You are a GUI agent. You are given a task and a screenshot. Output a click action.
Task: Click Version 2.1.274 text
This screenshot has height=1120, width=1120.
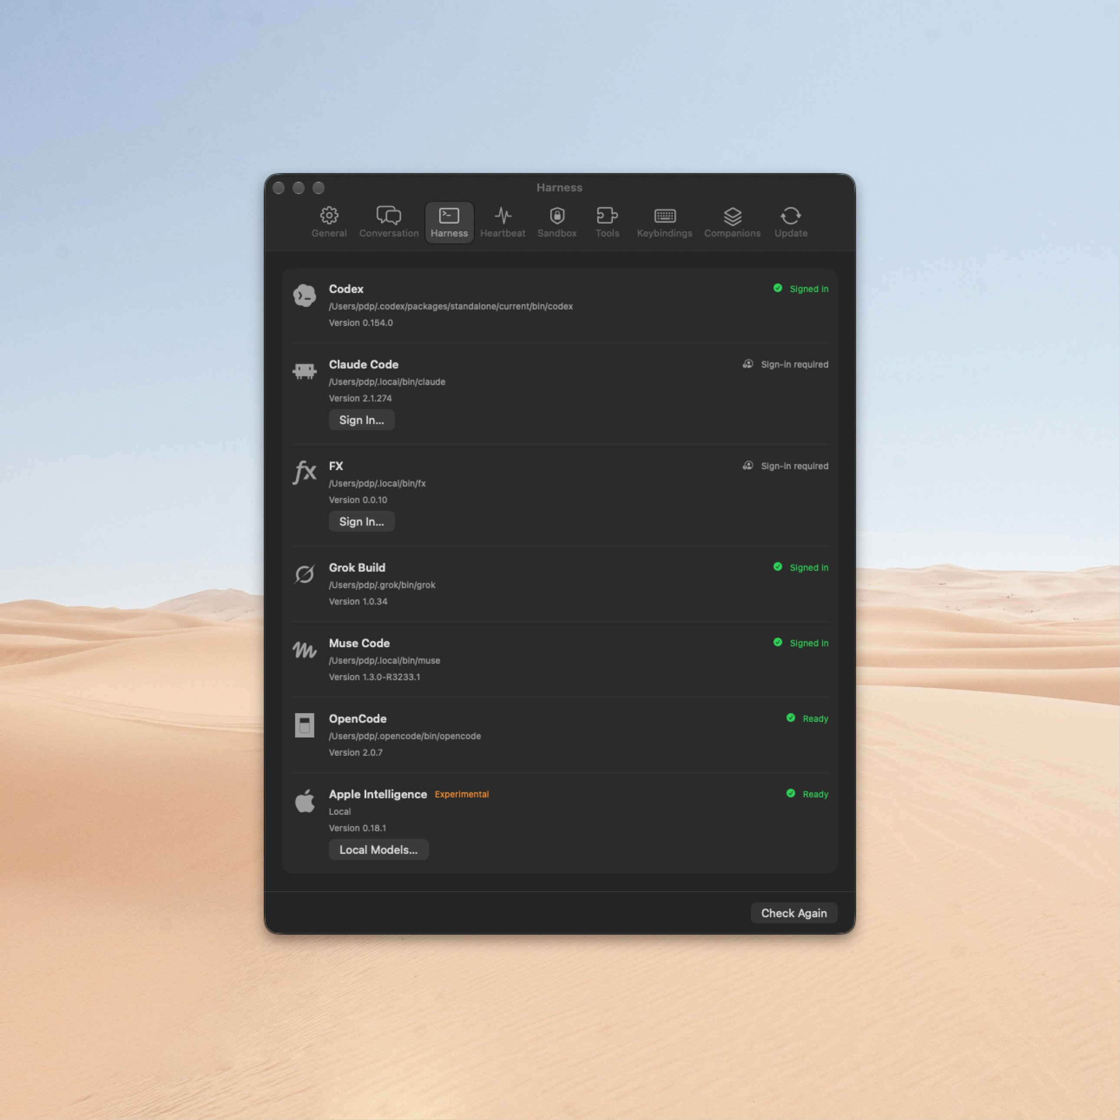click(360, 398)
